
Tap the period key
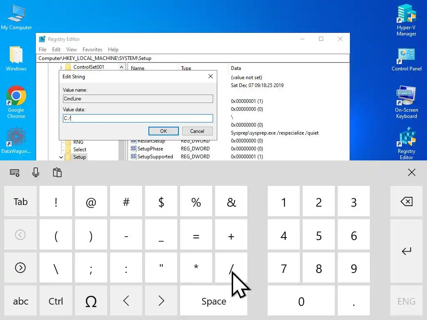click(354, 301)
